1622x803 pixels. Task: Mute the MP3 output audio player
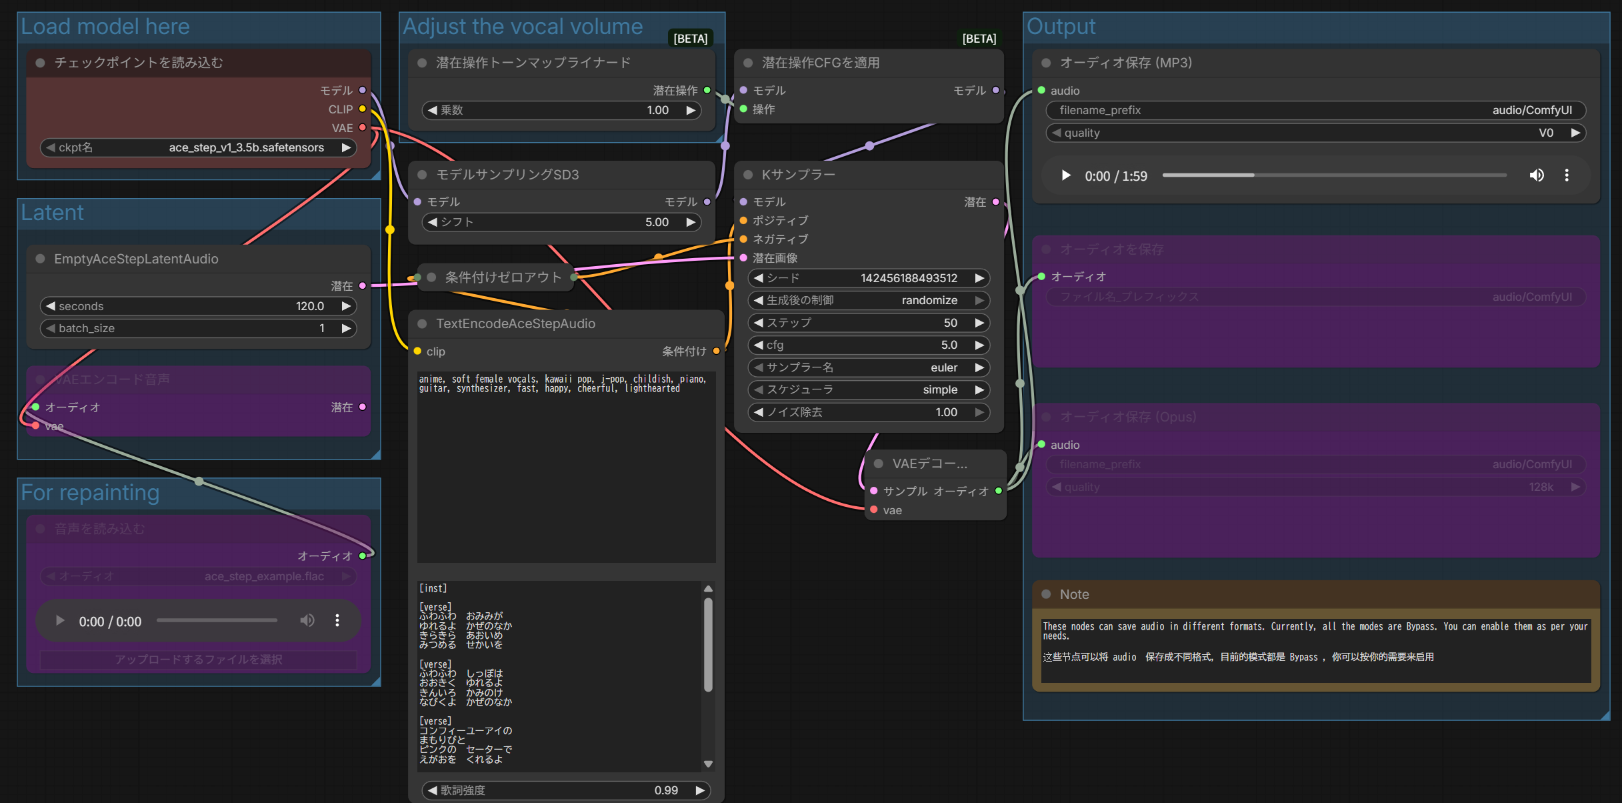click(1537, 175)
